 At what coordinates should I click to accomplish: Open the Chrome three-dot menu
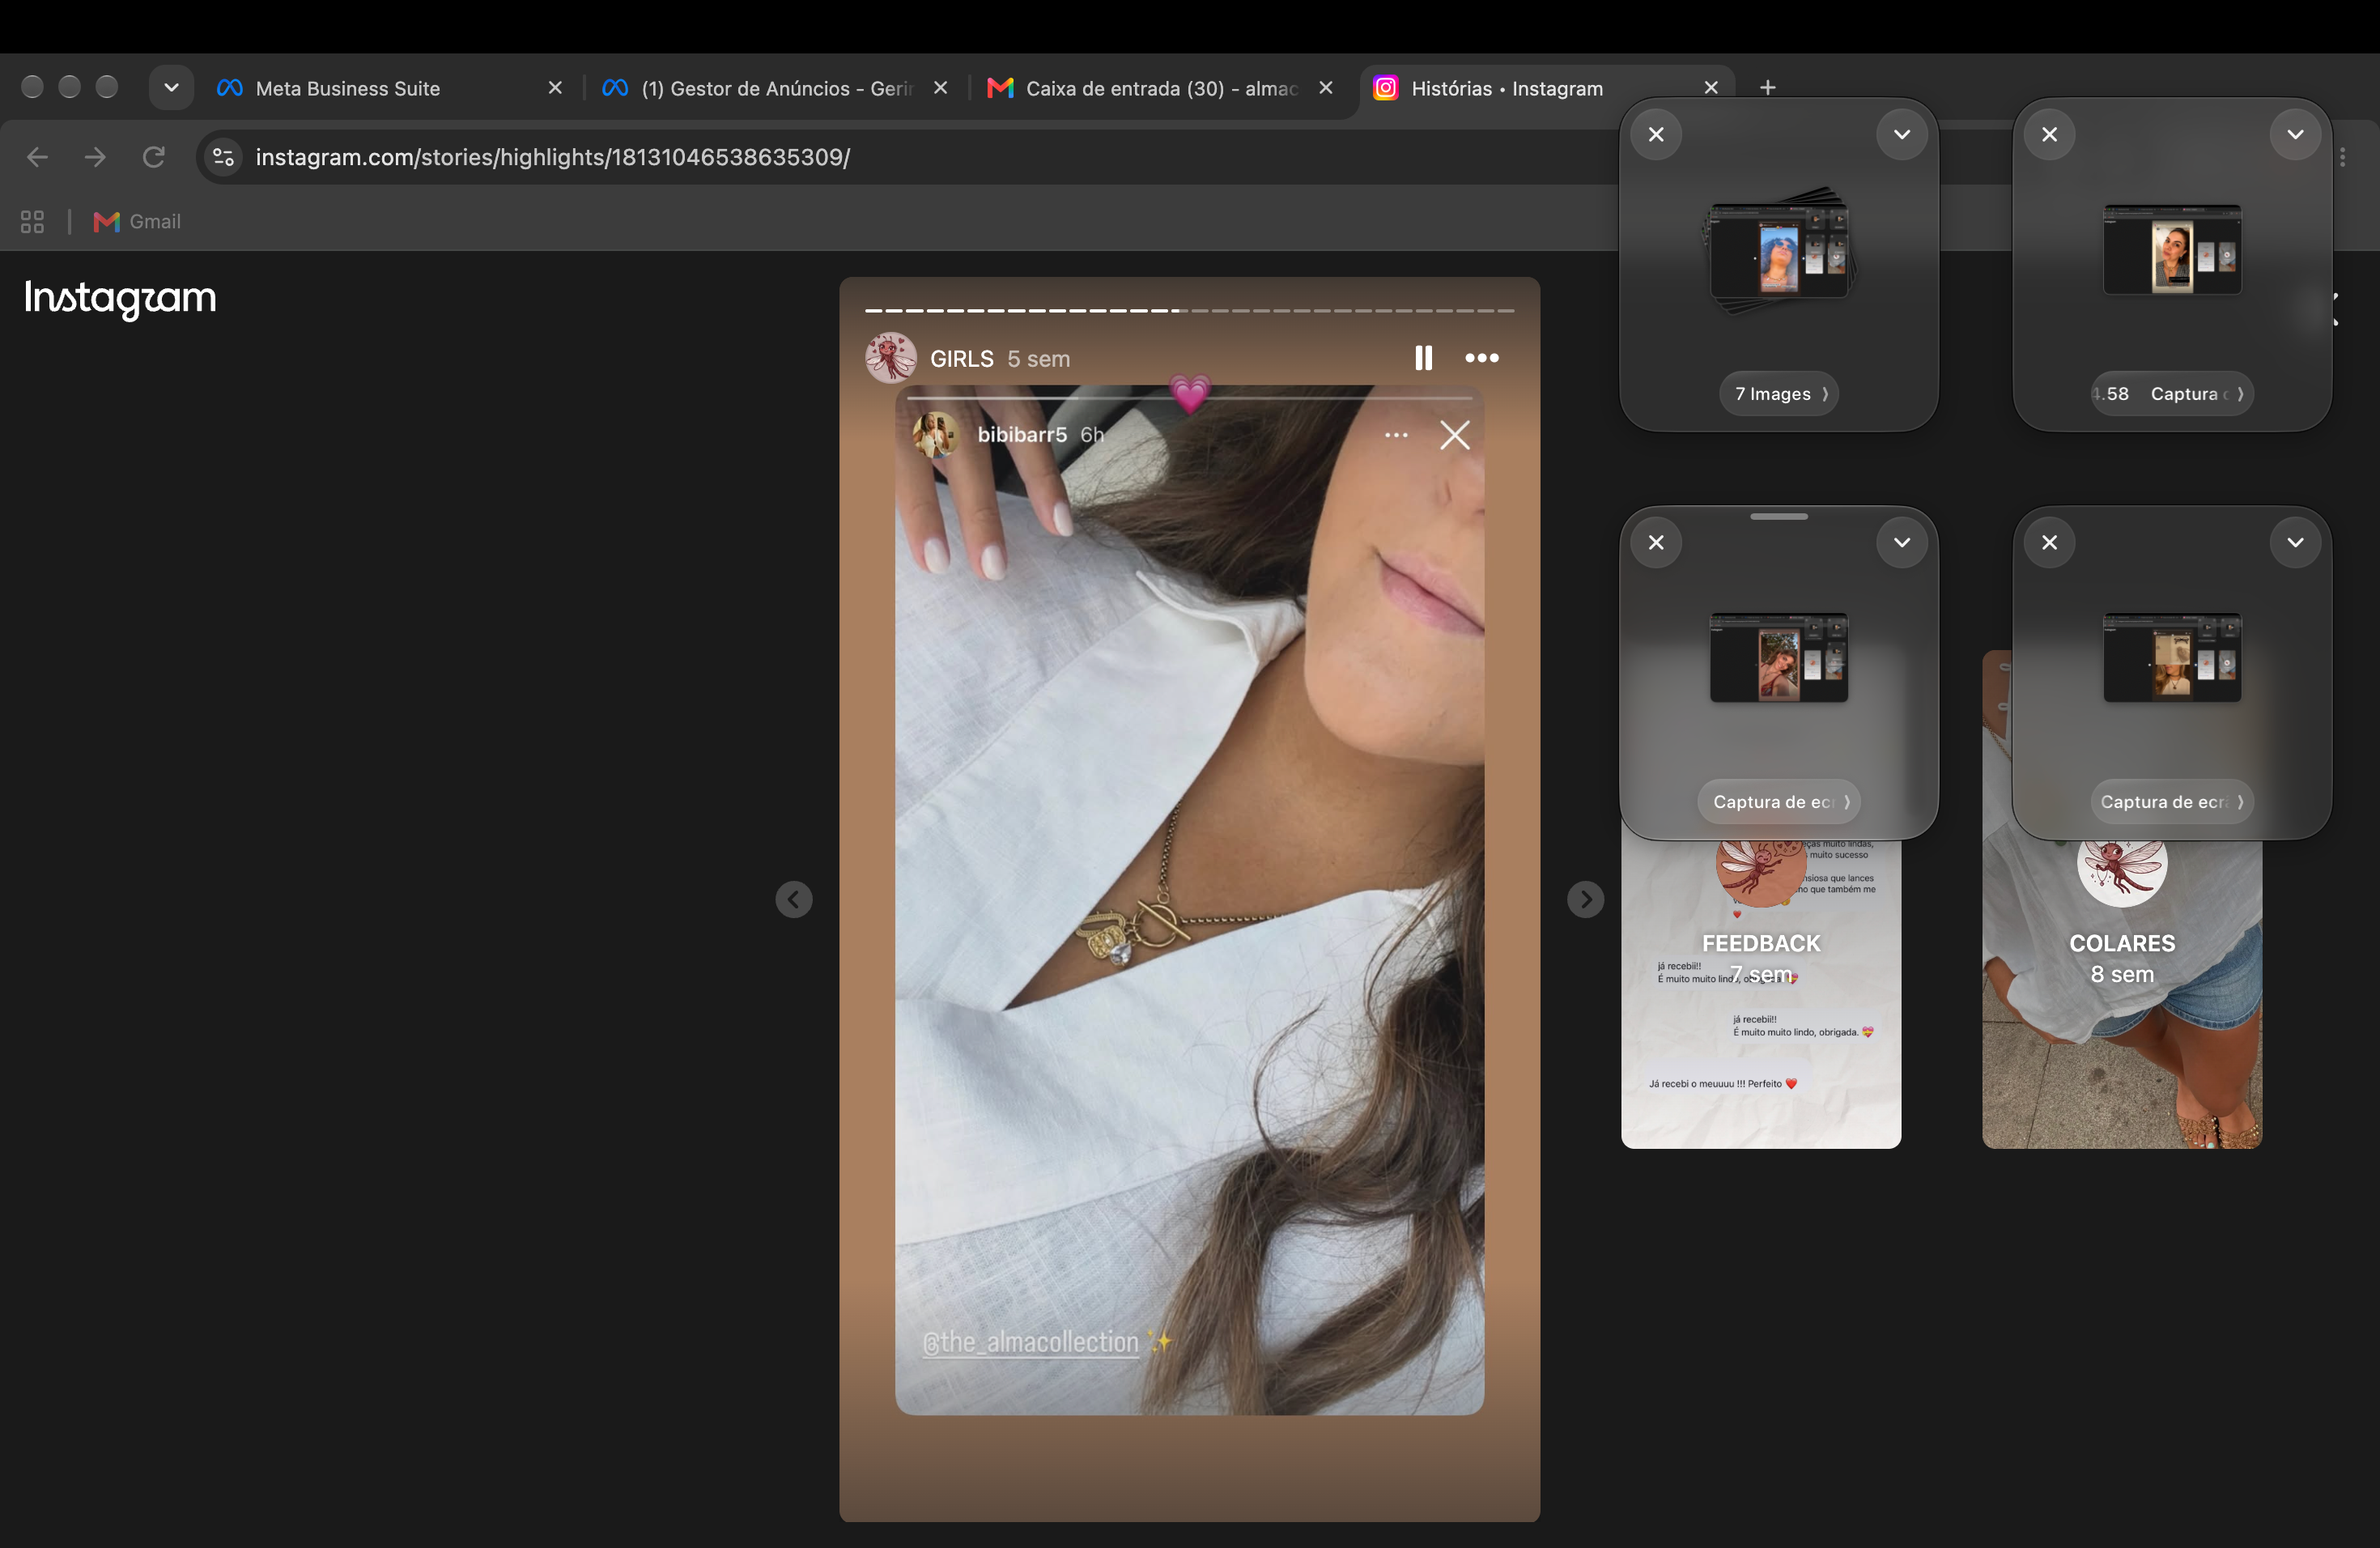2342,157
